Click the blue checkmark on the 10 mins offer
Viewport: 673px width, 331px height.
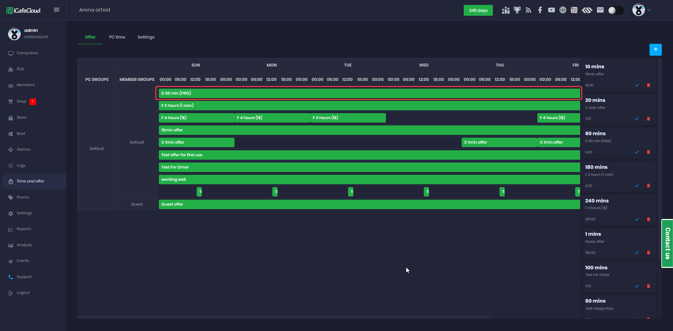637,85
